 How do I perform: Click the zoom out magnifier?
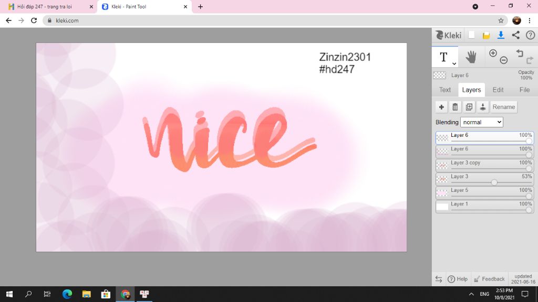coord(503,60)
